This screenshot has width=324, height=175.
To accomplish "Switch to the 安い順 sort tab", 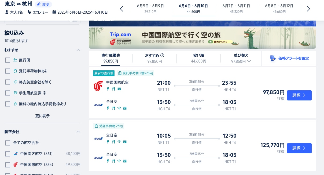I will [x=198, y=58].
